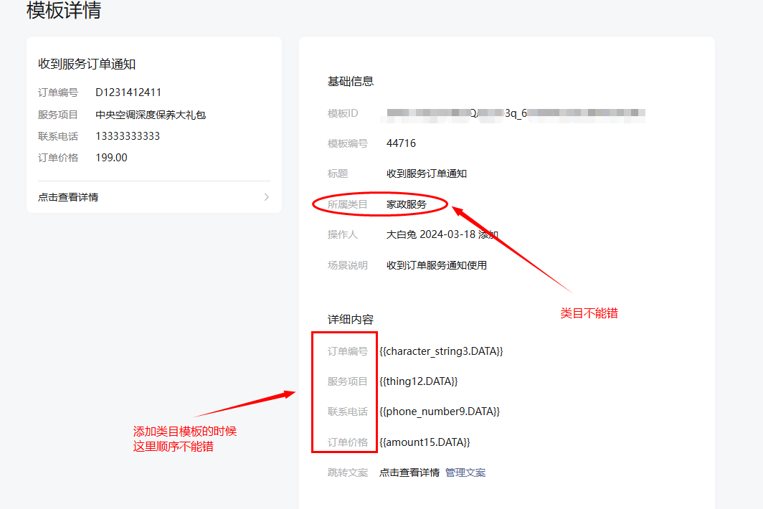Select {{amount15.DATA}} value
The image size is (763, 509).
[x=425, y=442]
